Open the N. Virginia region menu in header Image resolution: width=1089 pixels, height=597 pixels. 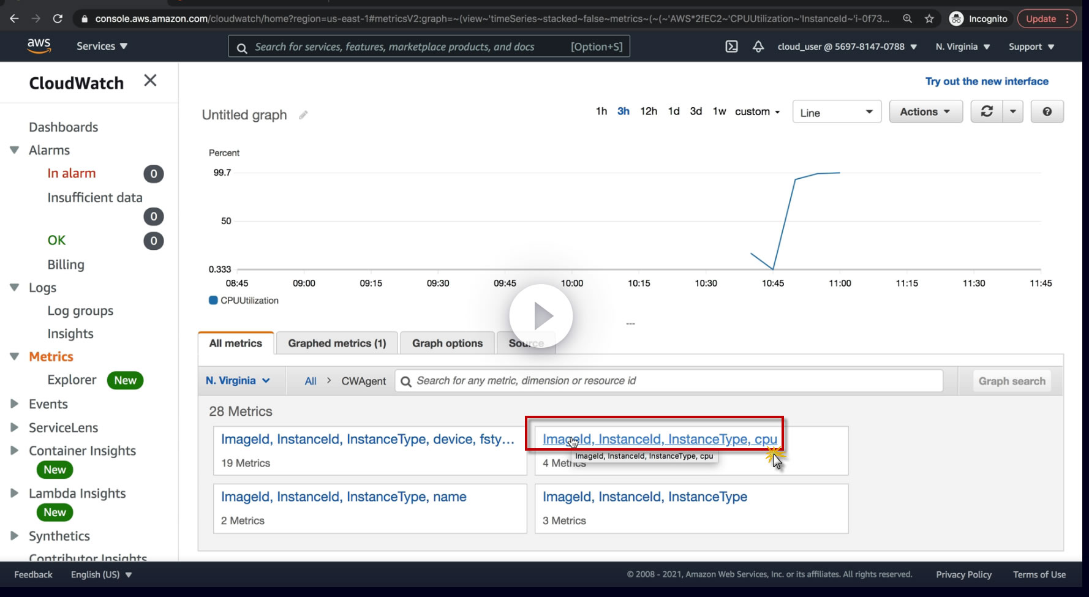[963, 47]
